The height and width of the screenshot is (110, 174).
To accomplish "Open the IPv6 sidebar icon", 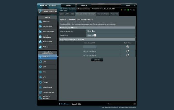I will (40, 72).
